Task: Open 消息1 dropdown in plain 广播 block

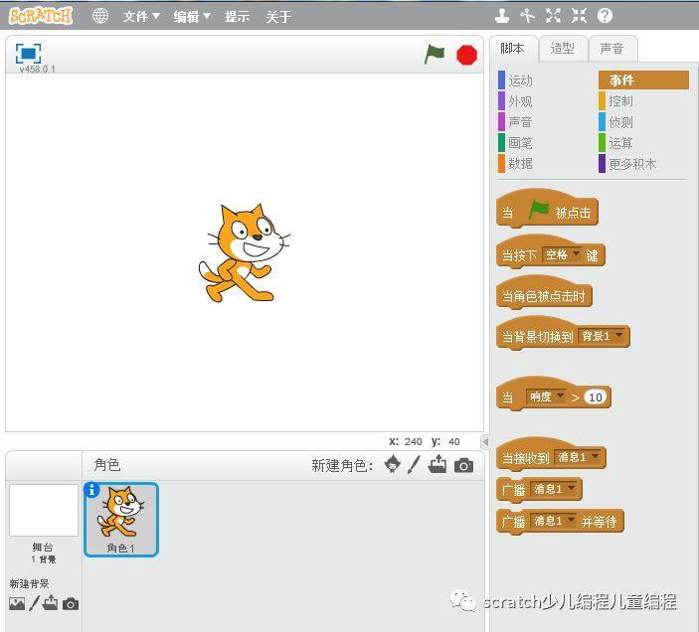Action: click(554, 489)
